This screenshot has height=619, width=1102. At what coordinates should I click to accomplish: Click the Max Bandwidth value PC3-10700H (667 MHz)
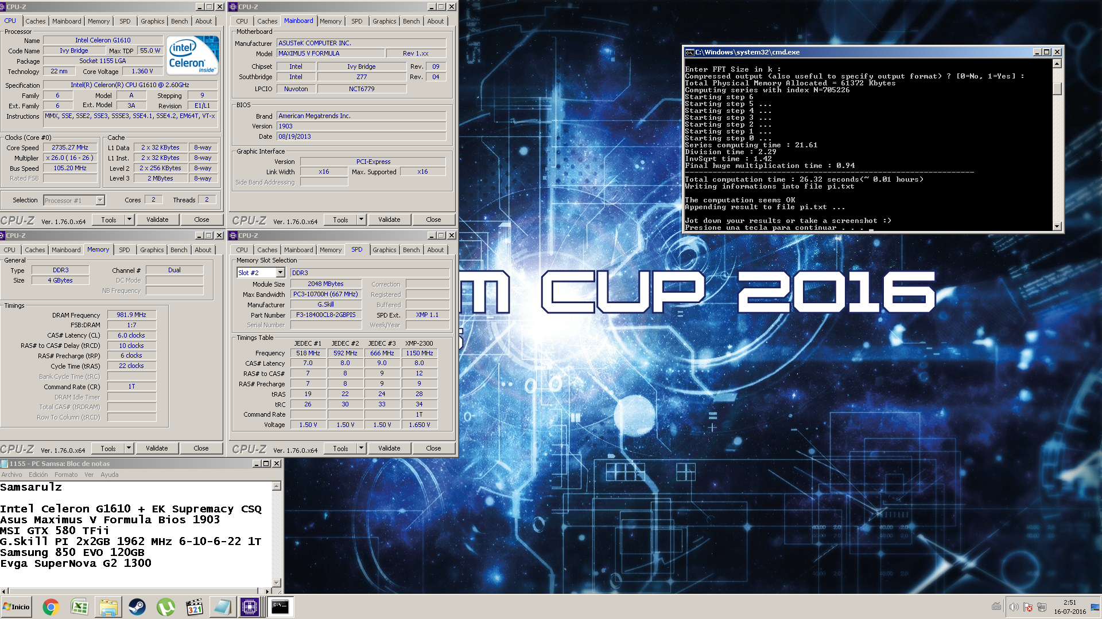coord(325,294)
